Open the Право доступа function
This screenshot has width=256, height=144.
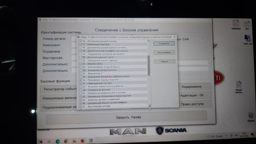tap(195, 104)
